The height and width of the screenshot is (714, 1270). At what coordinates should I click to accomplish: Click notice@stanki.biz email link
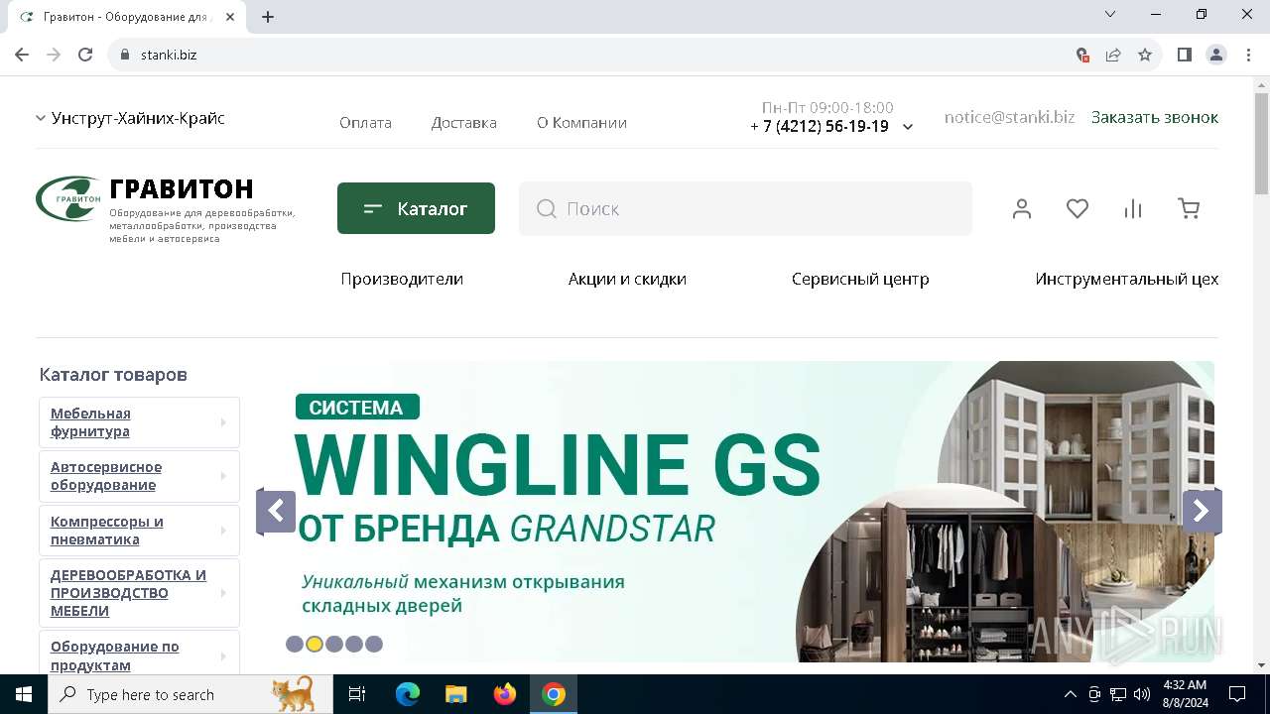[1009, 117]
